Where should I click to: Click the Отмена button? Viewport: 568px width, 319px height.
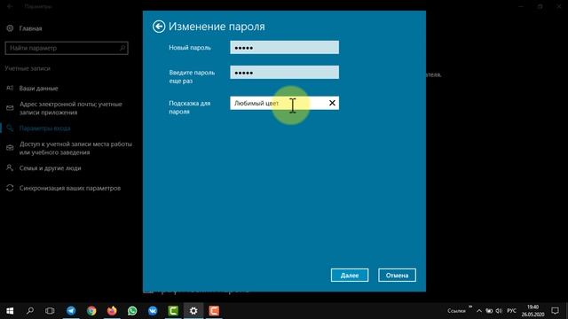397,276
